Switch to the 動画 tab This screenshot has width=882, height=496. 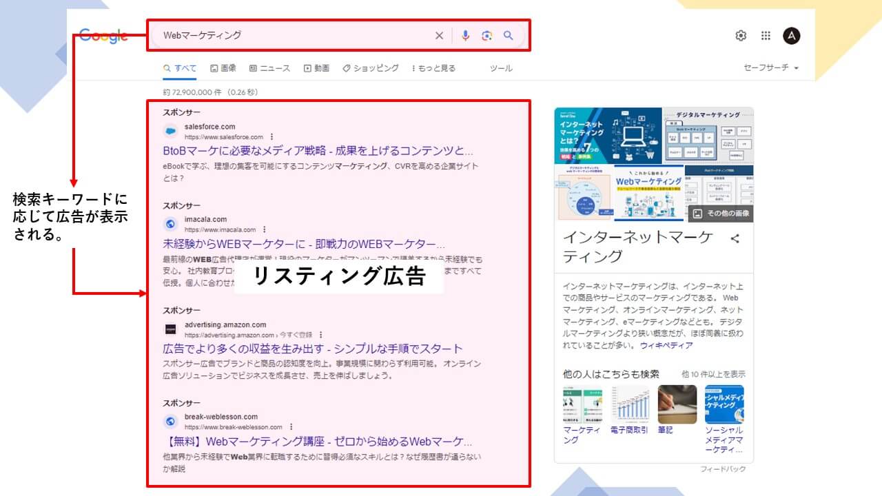point(316,68)
